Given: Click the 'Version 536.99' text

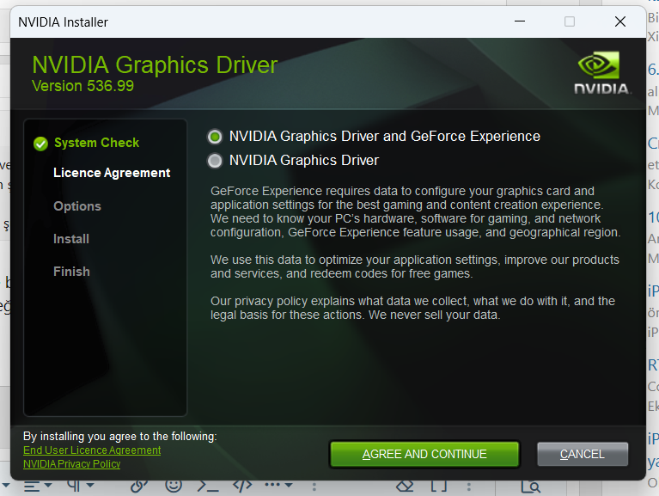Looking at the screenshot, I should pos(82,86).
